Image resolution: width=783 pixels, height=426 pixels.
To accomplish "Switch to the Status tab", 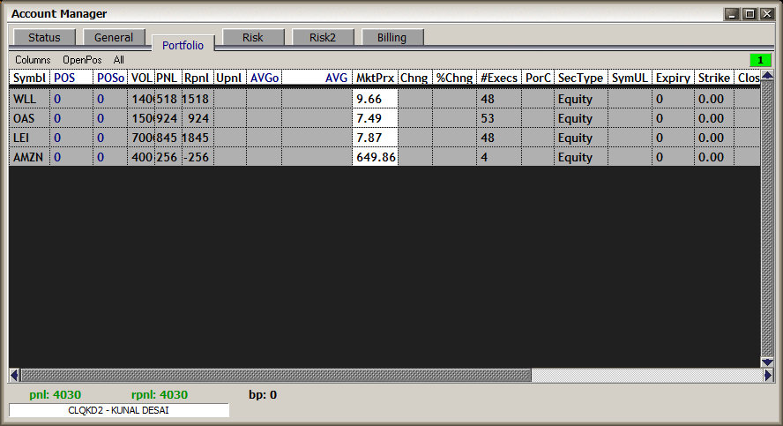I will (44, 37).
